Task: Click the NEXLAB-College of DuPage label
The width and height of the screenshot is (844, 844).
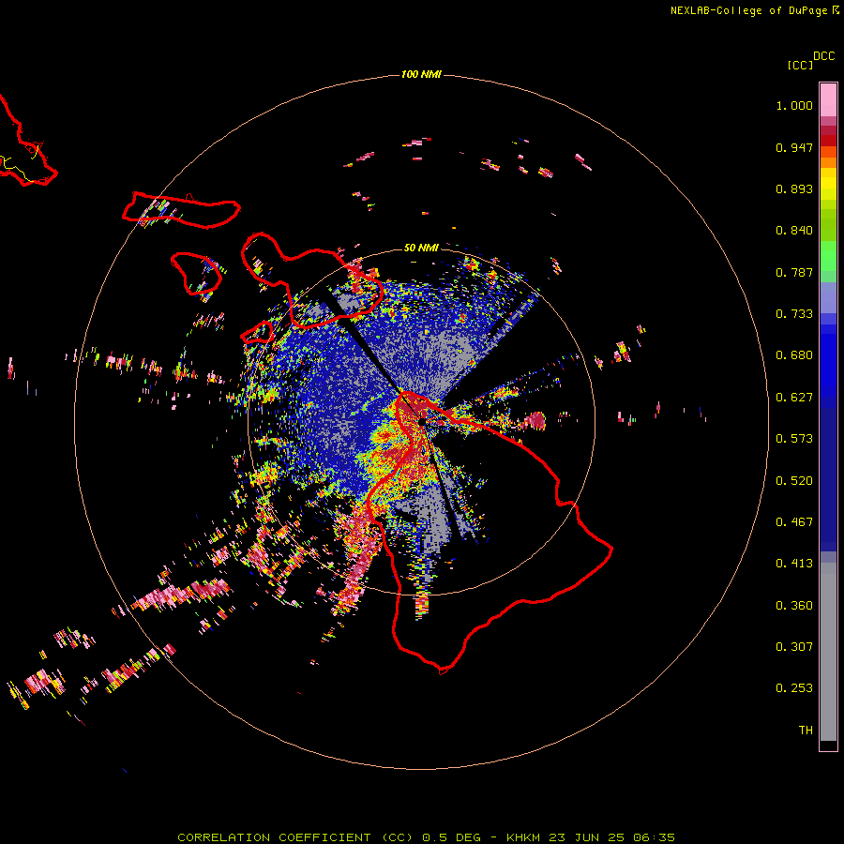Action: pyautogui.click(x=748, y=10)
